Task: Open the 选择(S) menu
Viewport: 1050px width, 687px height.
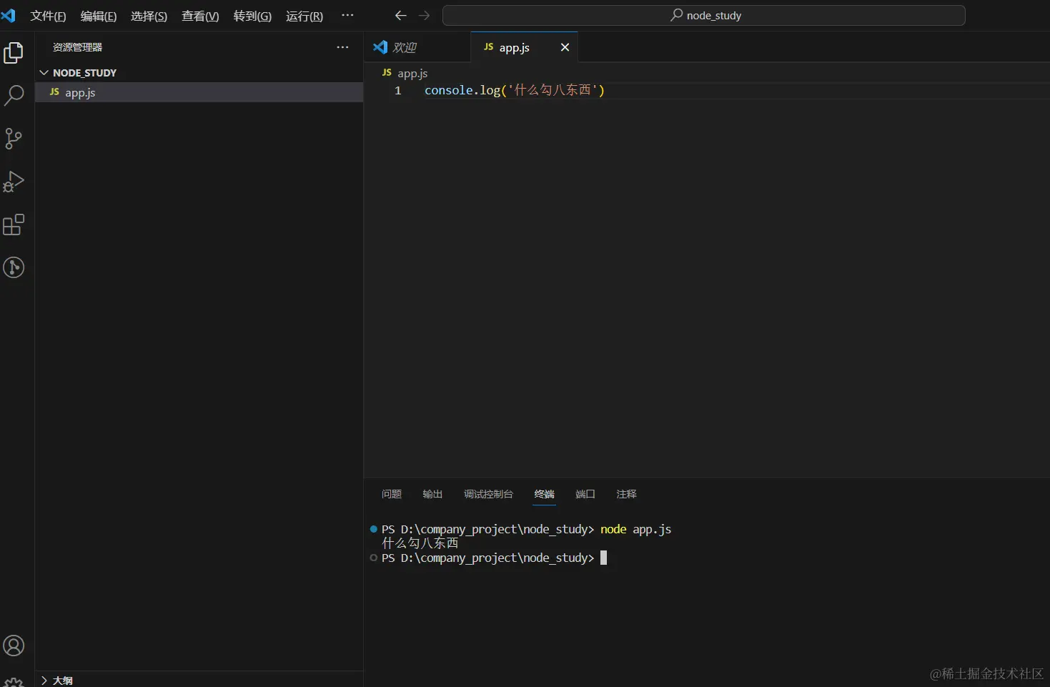Action: click(x=149, y=16)
